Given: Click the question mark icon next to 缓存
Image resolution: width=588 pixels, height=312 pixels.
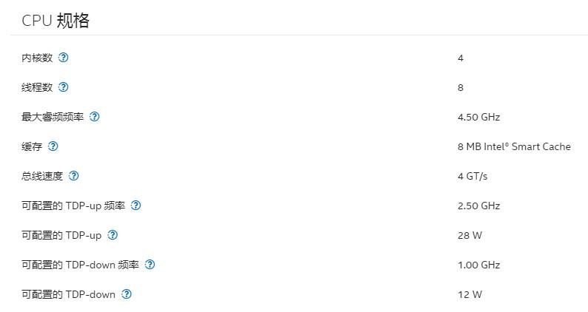Looking at the screenshot, I should coord(53,146).
